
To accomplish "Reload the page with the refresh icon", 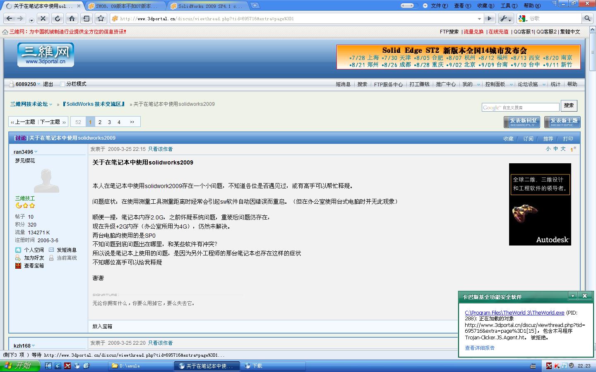I will click(58, 19).
